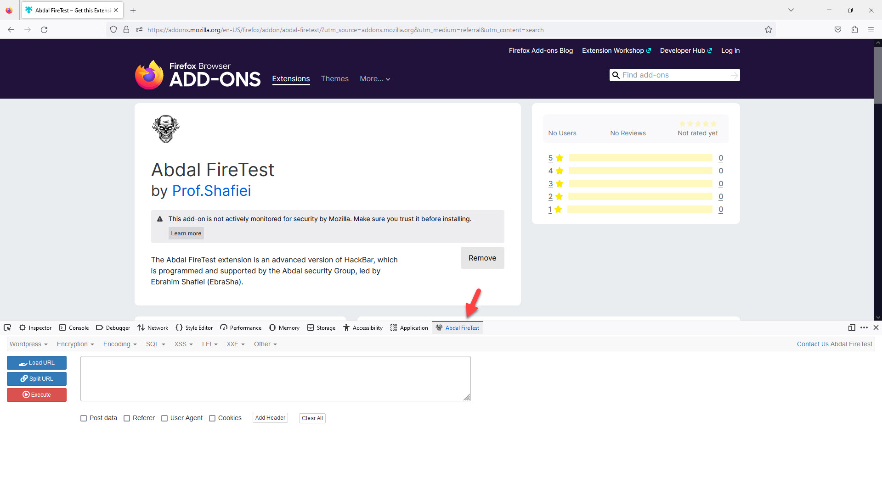Switch to the Memory panel
Viewport: 882px width, 477px height.
284,327
